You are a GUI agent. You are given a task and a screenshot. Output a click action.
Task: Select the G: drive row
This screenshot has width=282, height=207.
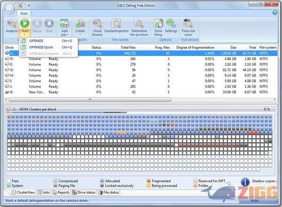click(x=141, y=70)
